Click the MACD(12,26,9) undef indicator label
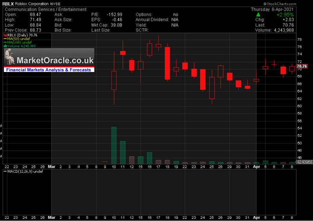313x221 pixels. (23, 171)
